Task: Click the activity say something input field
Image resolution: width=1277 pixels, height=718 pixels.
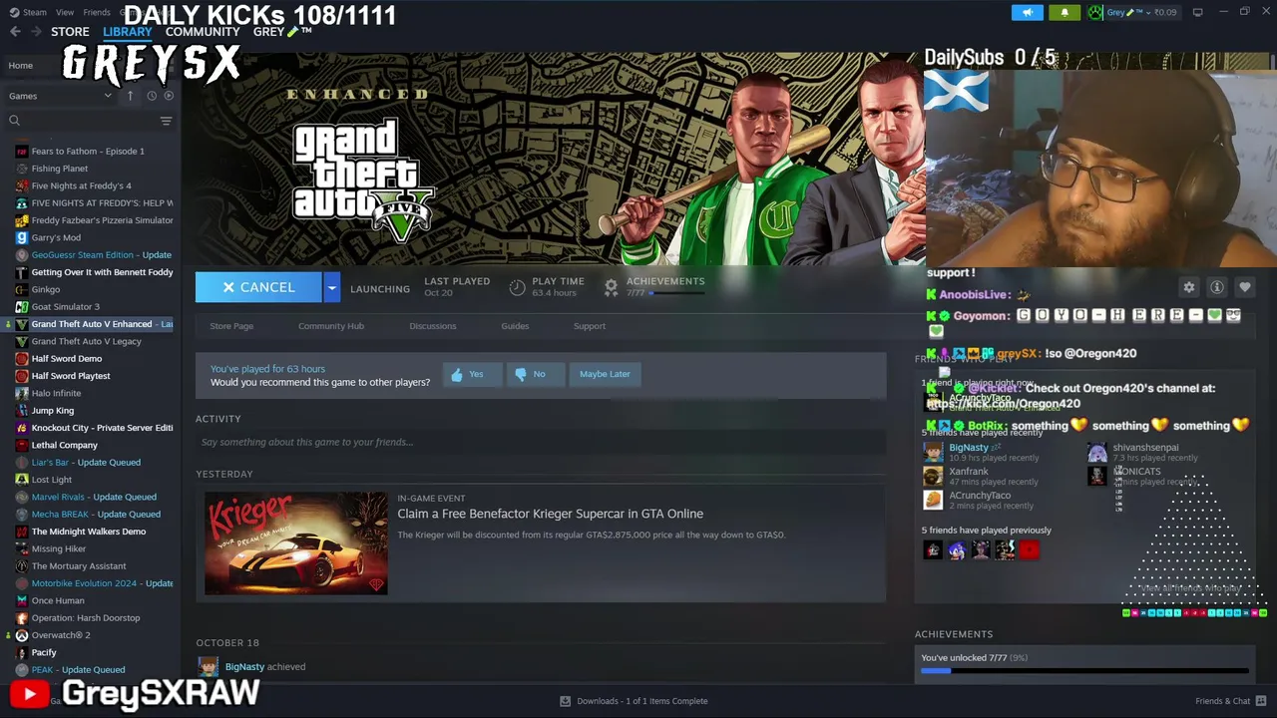Action: pos(541,442)
